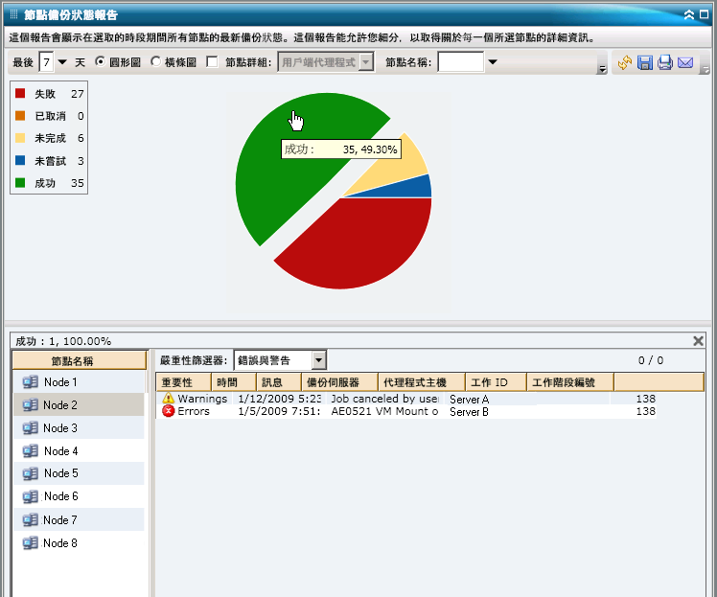717x597 pixels.
Task: Email the report with envelope icon
Action: coord(685,62)
